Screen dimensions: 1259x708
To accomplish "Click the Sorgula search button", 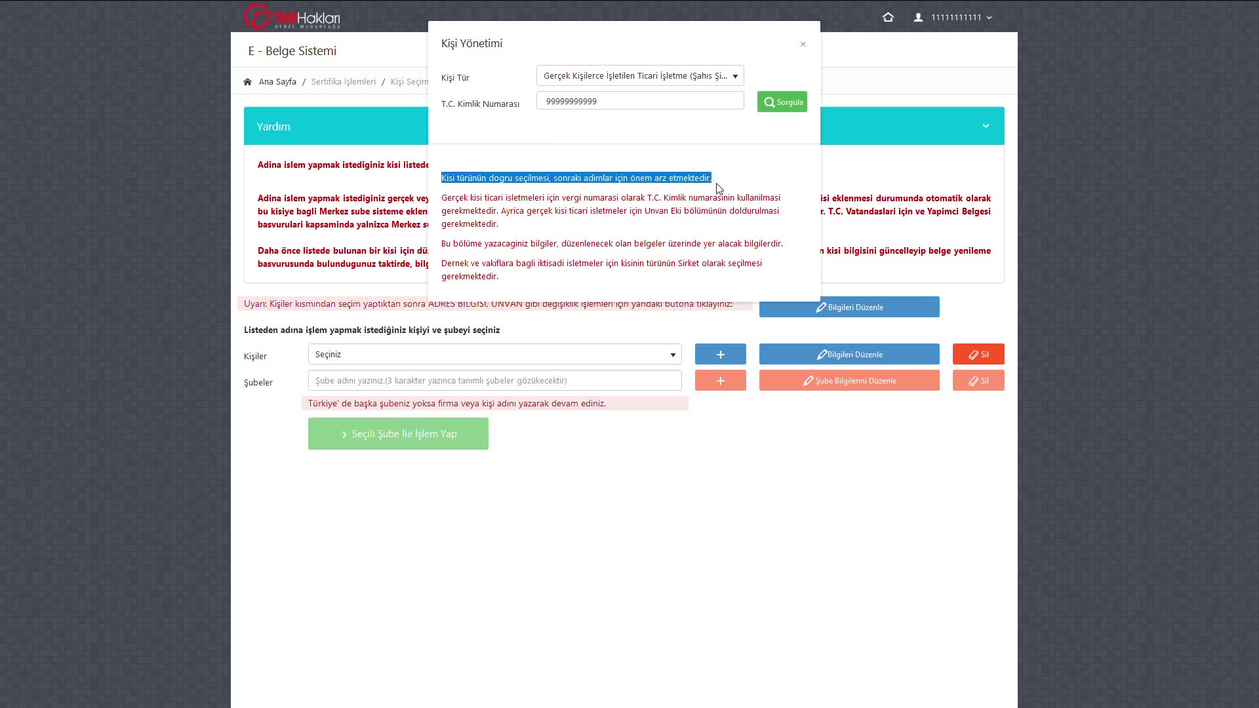I will point(782,102).
